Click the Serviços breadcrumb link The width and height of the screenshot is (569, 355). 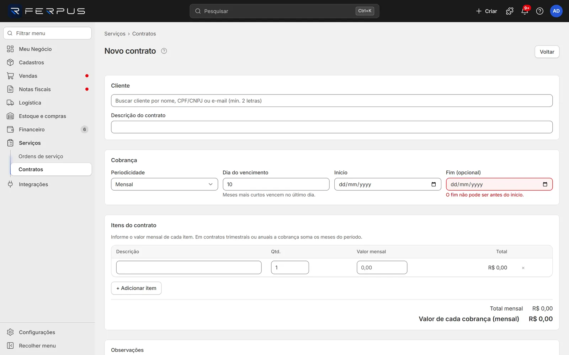tap(115, 34)
